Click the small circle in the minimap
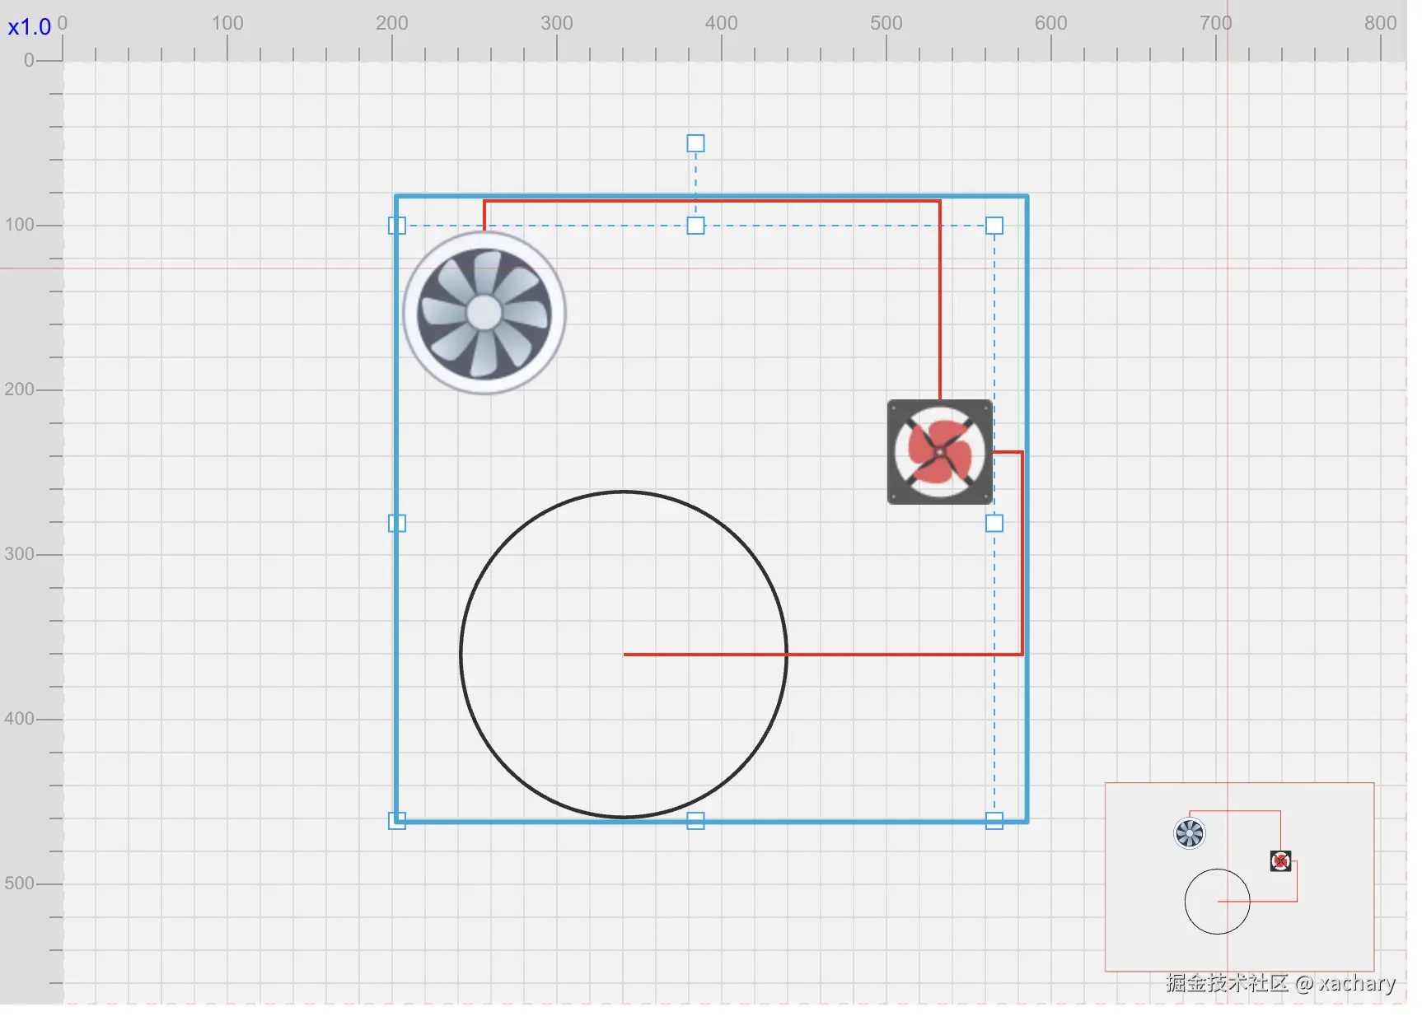The image size is (1422, 1021). (x=1217, y=902)
